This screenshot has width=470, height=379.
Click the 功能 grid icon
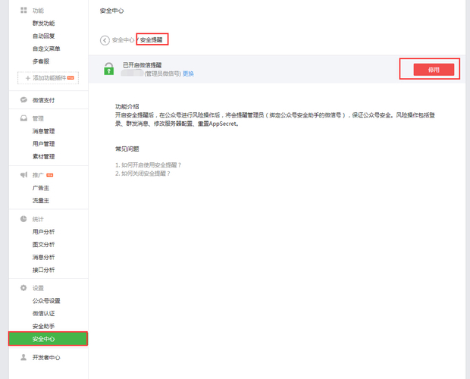(x=23, y=11)
